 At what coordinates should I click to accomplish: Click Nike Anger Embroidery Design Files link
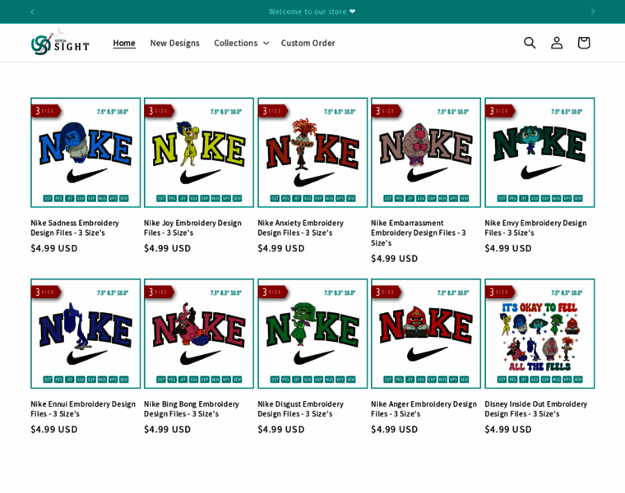[424, 409]
